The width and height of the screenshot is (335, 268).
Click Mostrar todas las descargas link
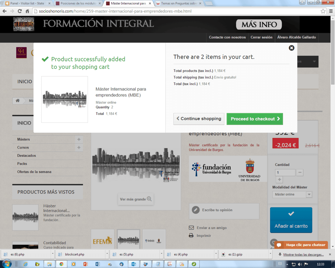click(303, 255)
